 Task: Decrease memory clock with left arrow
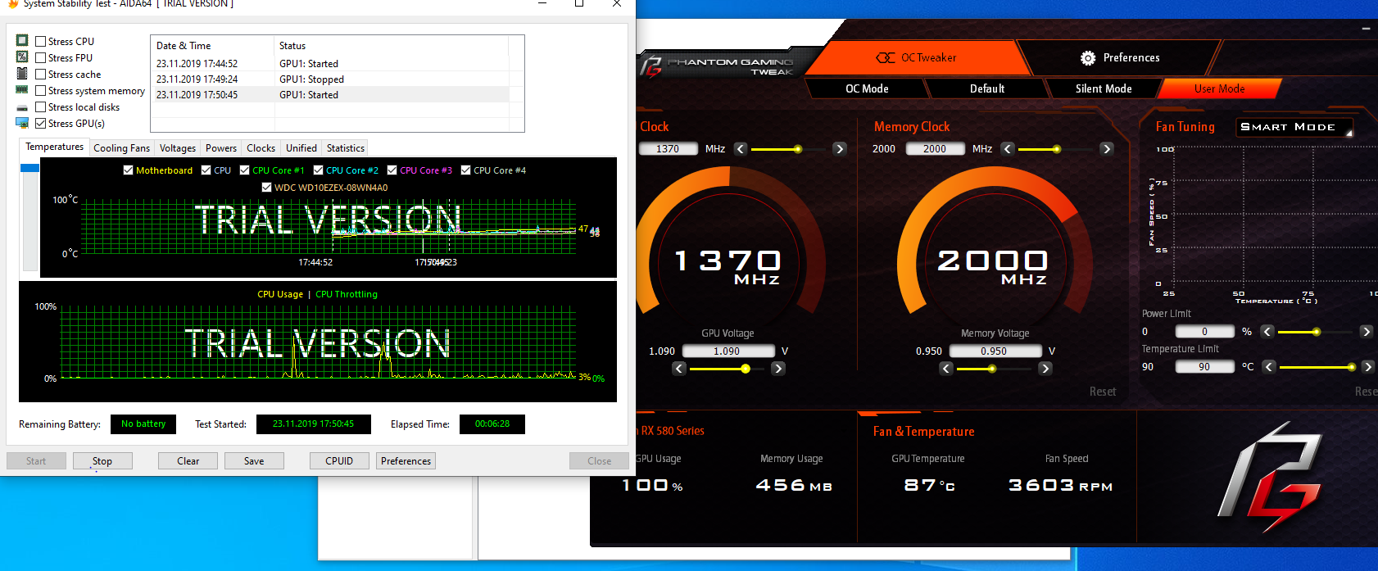tap(1008, 148)
